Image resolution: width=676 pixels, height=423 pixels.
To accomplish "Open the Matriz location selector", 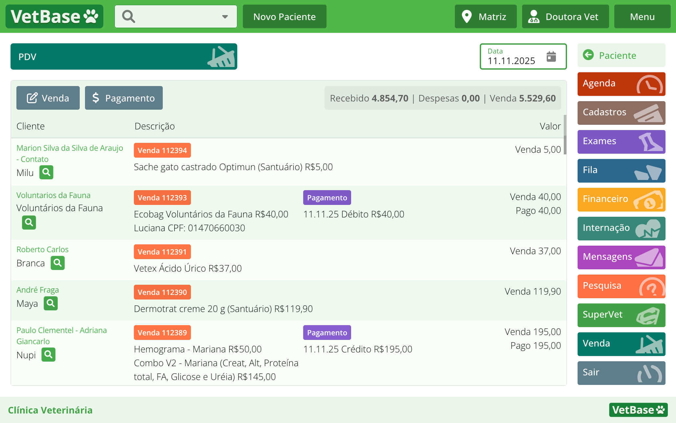I will pyautogui.click(x=486, y=16).
